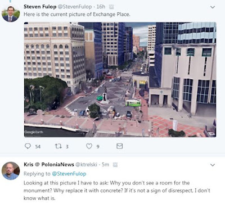Visit the @StevenFulop handle in tweet header
The image size is (225, 203).
click(x=75, y=7)
